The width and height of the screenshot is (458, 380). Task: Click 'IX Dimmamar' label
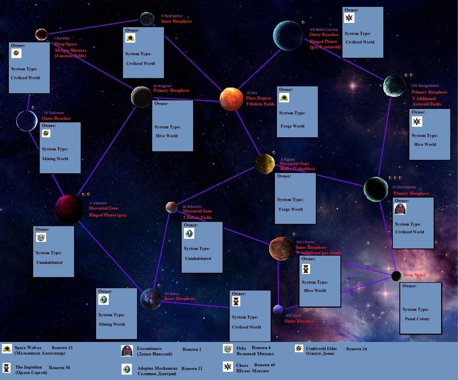tap(404, 187)
